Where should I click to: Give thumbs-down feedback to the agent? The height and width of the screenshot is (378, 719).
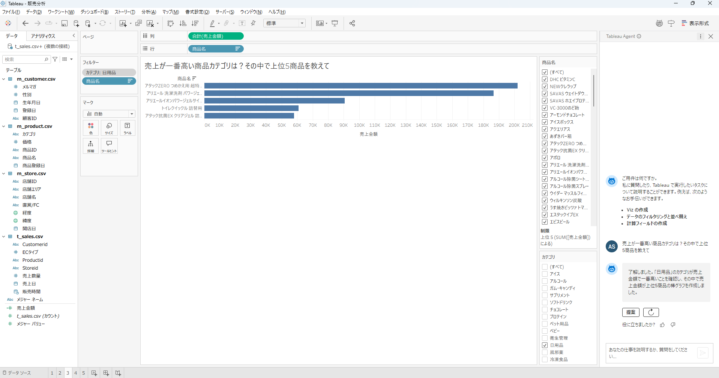pos(673,325)
